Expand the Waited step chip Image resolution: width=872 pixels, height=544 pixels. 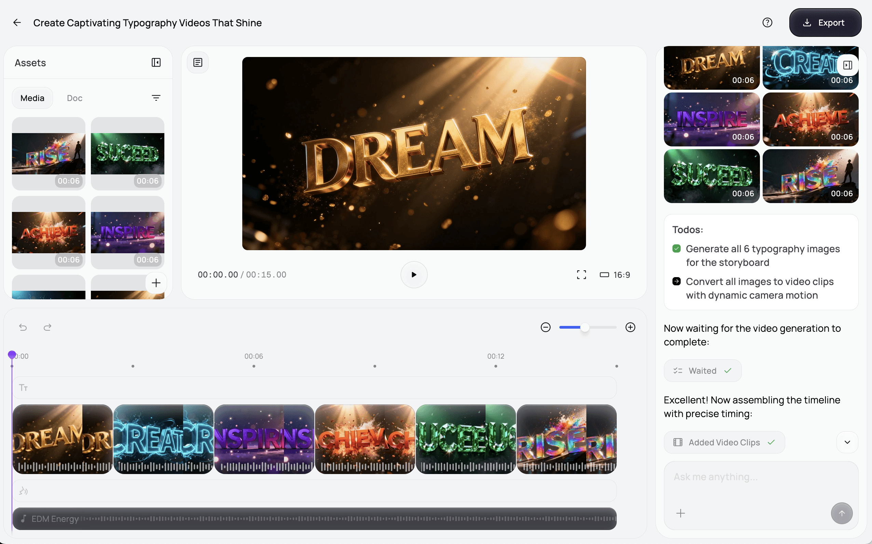tap(703, 371)
